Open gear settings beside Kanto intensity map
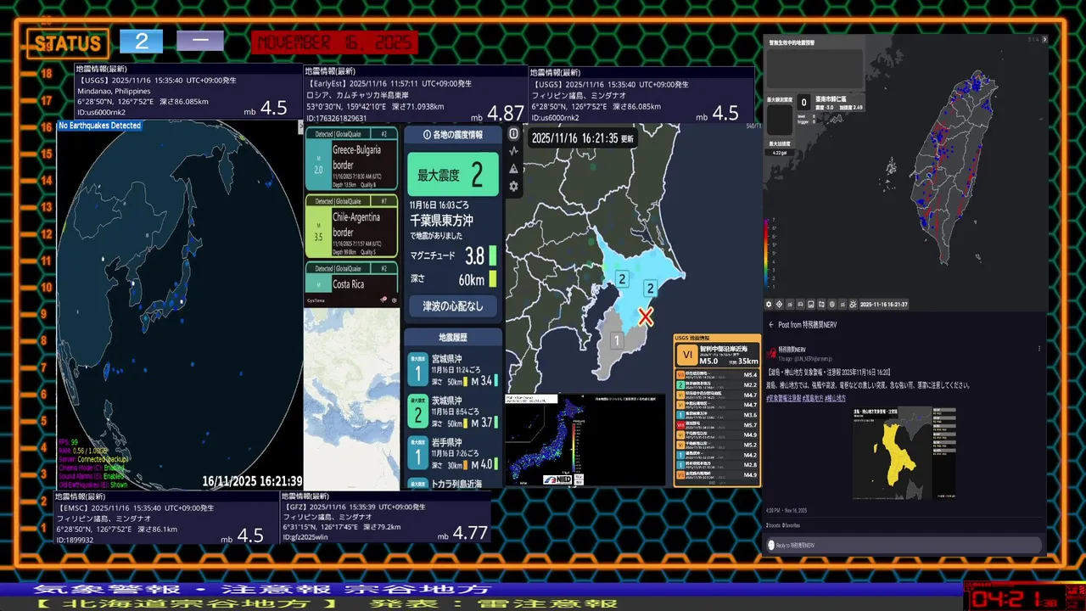1086x611 pixels. (x=513, y=187)
